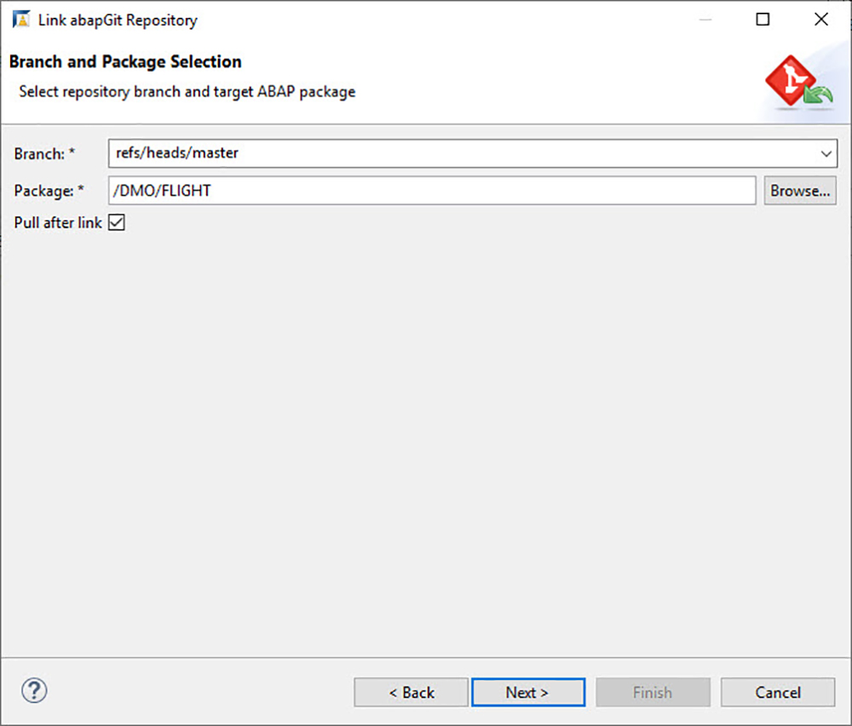
Task: Expand the refs/heads/master branch selector
Action: coord(825,153)
